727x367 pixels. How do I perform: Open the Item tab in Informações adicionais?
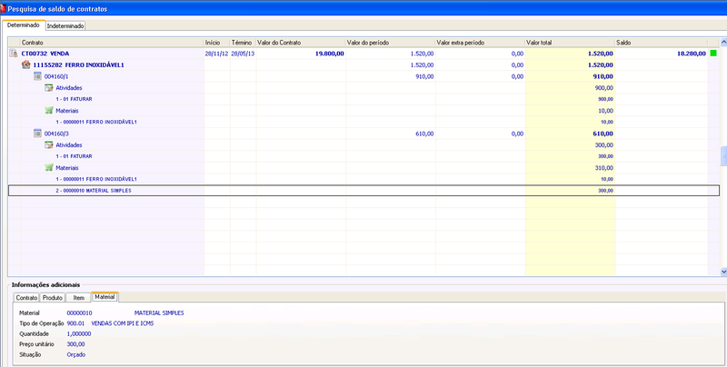tap(78, 297)
